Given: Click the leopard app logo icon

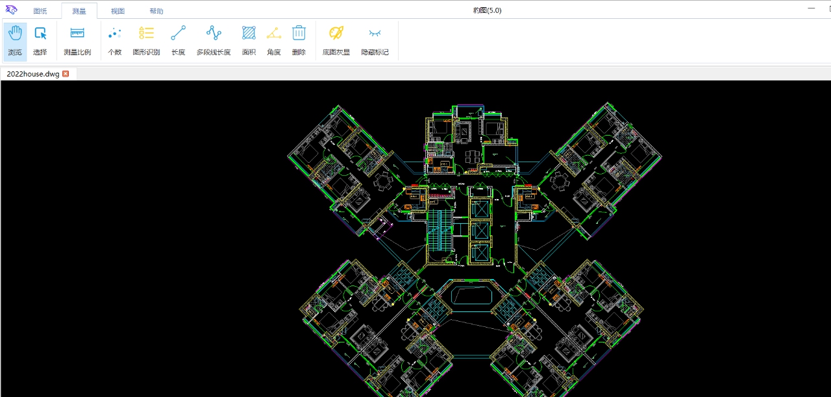Looking at the screenshot, I should [11, 10].
